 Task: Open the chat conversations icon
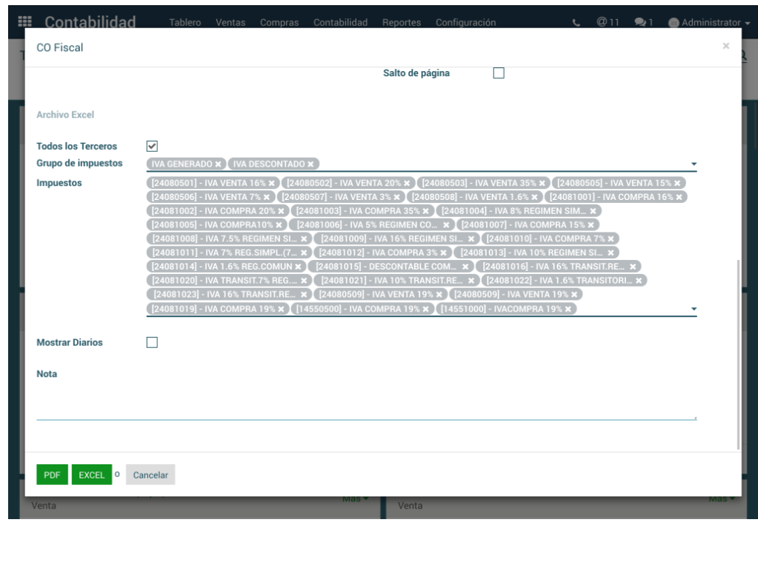[643, 23]
